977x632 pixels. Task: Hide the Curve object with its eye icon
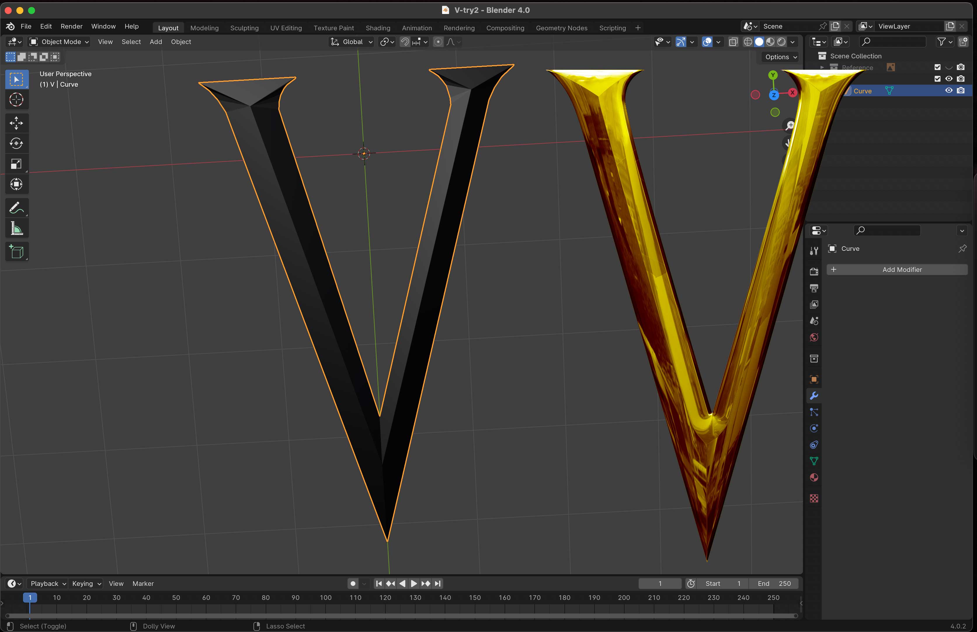click(x=949, y=91)
